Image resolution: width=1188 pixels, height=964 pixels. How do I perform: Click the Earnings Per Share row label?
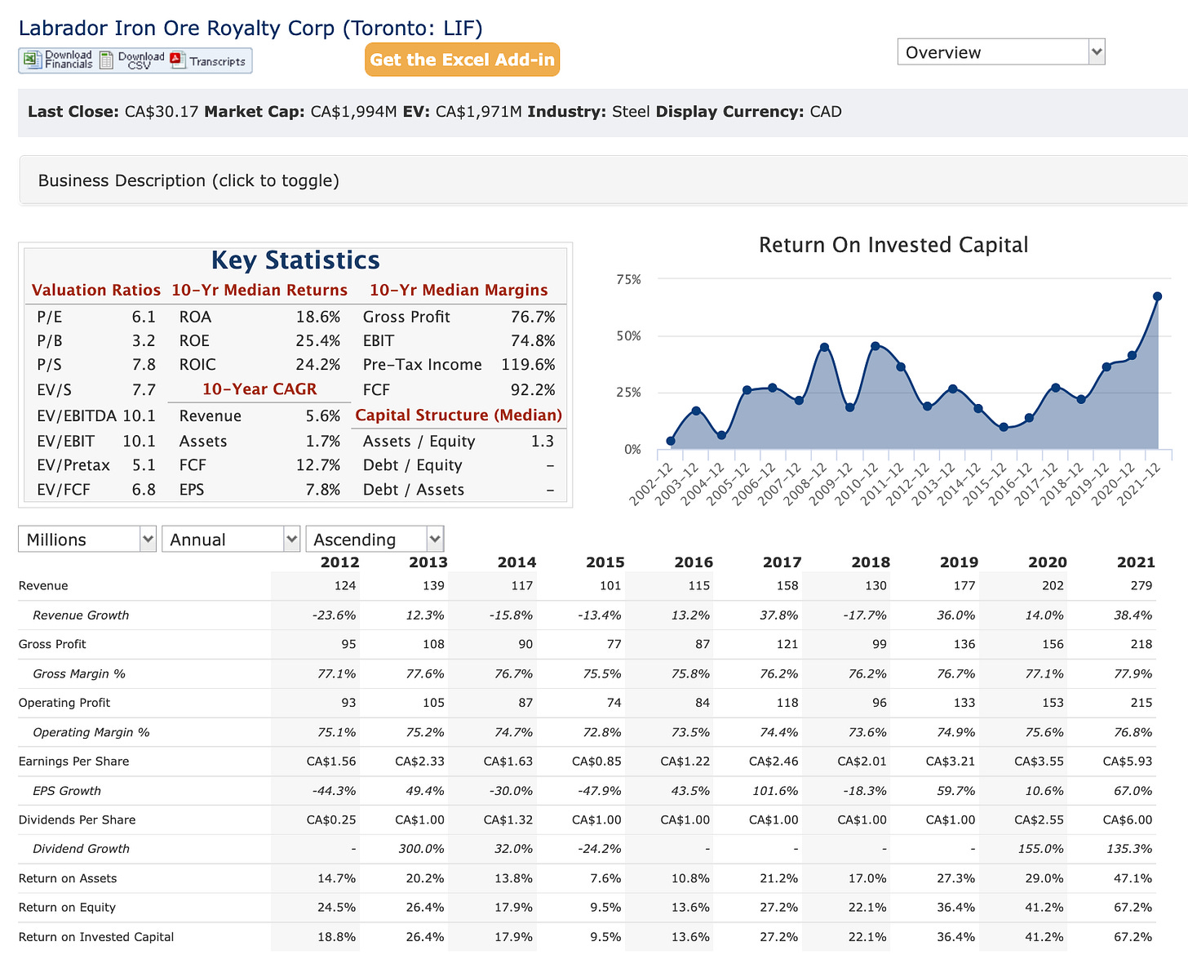click(73, 761)
